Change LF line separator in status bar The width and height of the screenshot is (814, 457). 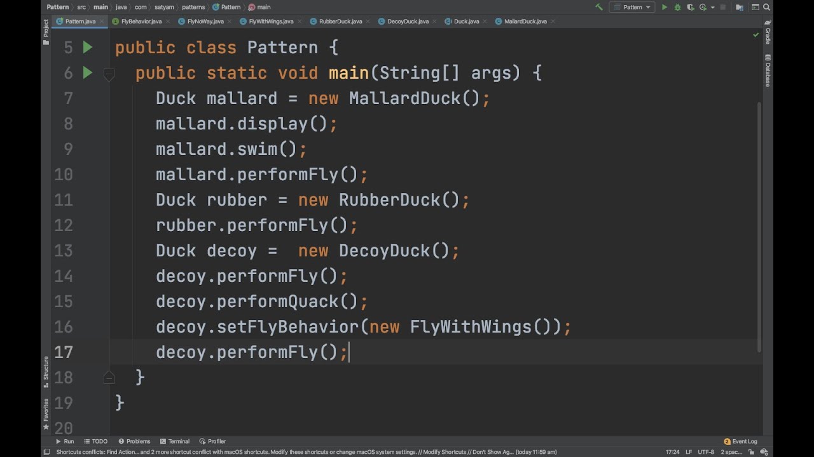689,452
